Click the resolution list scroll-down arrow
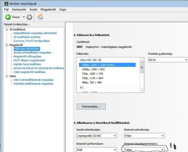This screenshot has height=152, width=188. tap(142, 90)
